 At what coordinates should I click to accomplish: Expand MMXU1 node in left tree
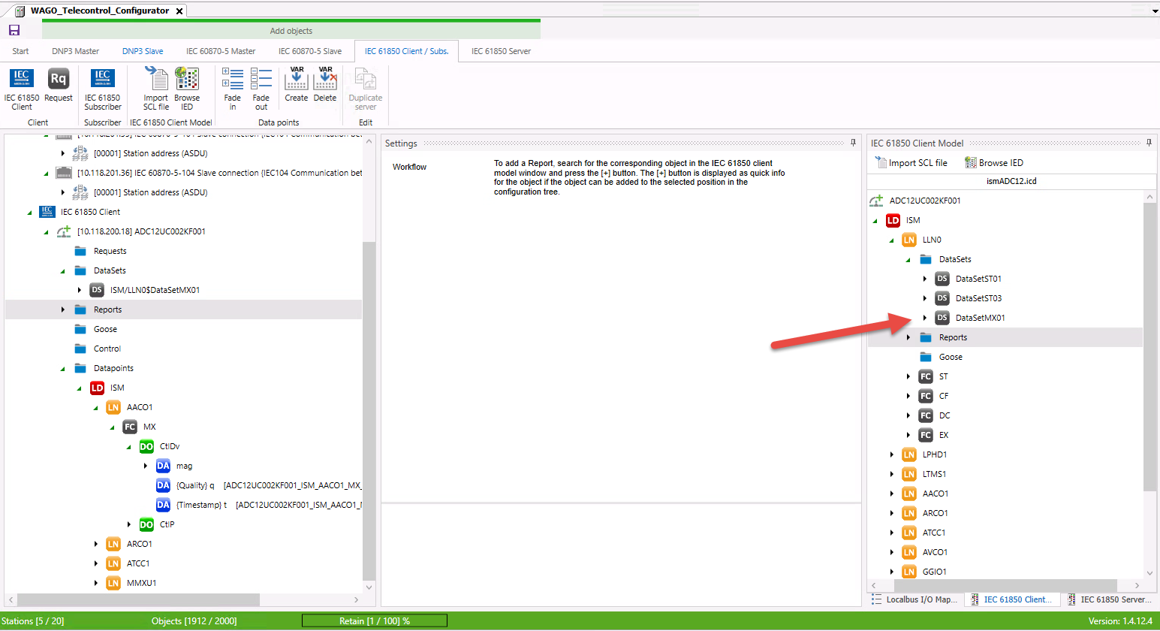[x=96, y=583]
